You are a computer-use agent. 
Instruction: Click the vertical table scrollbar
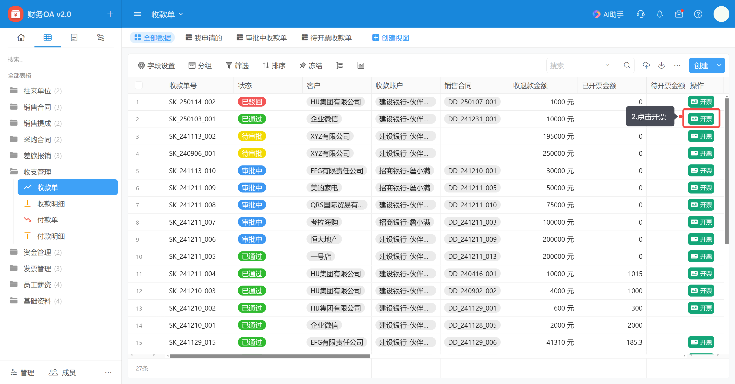pos(726,171)
